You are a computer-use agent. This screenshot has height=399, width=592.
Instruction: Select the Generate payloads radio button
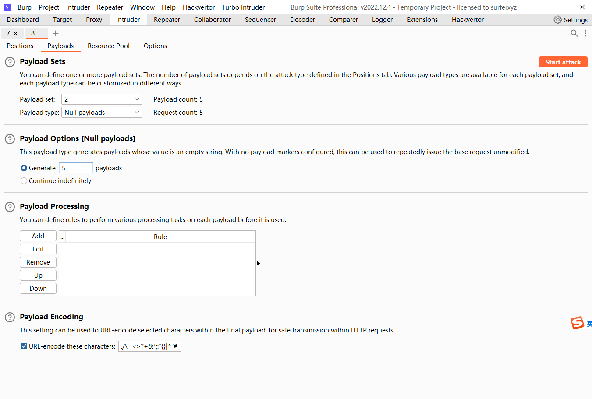pyautogui.click(x=24, y=168)
